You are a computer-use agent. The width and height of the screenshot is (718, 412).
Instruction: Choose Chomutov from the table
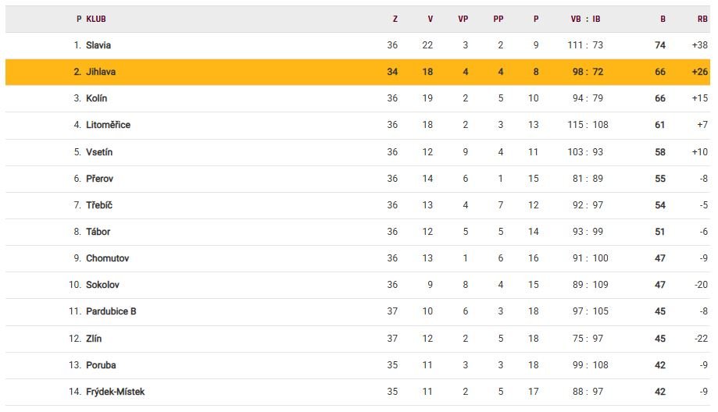coord(108,258)
